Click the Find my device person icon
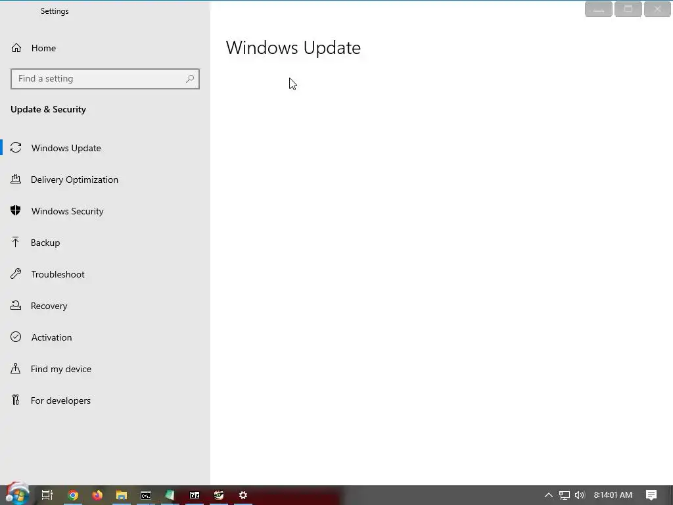 click(x=16, y=368)
